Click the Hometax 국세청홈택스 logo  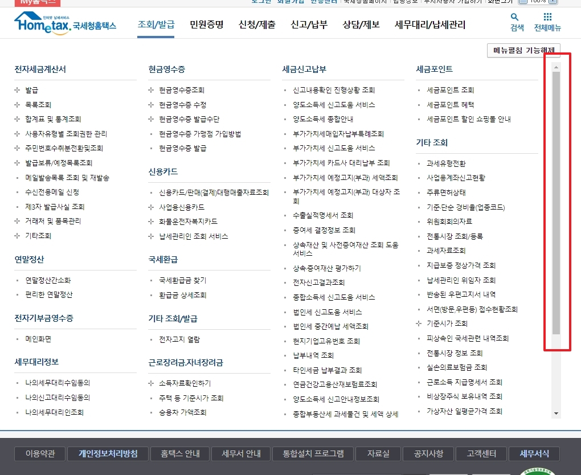coord(64,24)
